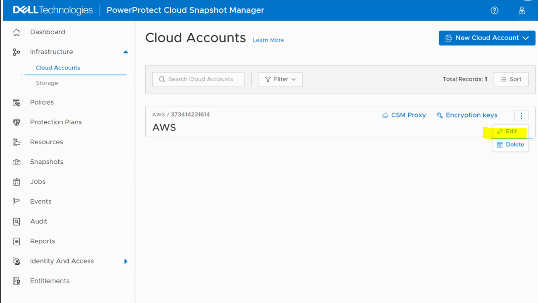The width and height of the screenshot is (538, 303).
Task: Select the Dashboard home icon
Action: tap(17, 32)
